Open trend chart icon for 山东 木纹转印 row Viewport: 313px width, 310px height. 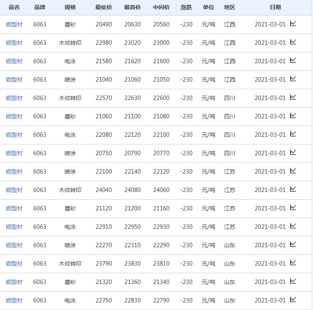click(293, 263)
